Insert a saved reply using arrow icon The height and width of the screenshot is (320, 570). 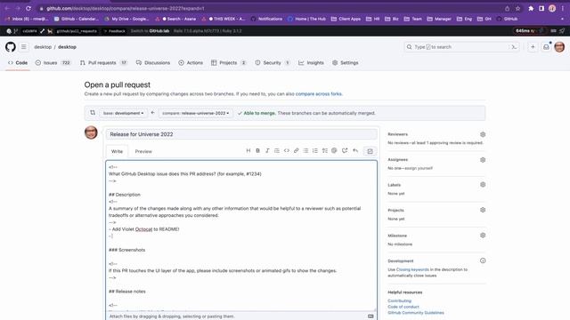pyautogui.click(x=355, y=150)
